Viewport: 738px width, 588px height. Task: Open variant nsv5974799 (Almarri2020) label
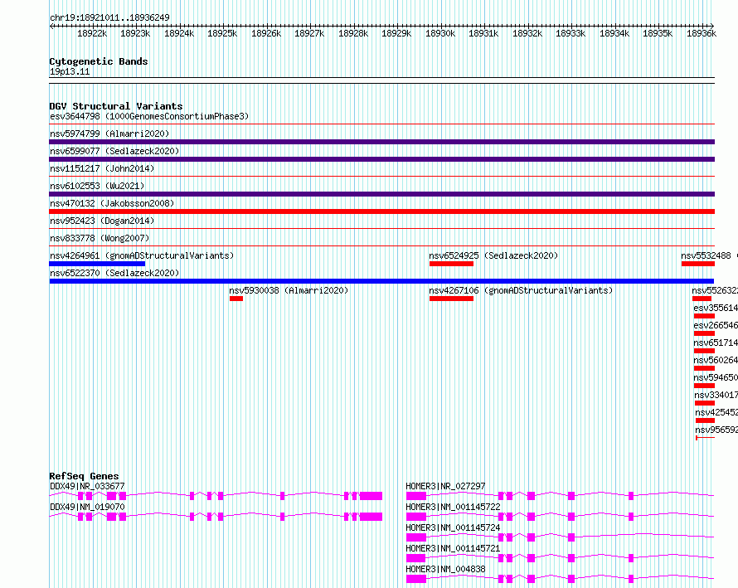[x=109, y=134]
